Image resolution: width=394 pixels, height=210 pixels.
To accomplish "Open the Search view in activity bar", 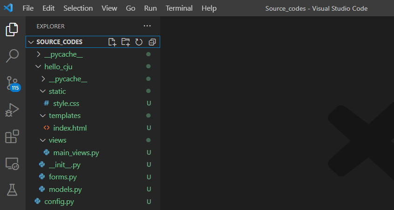I will click(12, 56).
